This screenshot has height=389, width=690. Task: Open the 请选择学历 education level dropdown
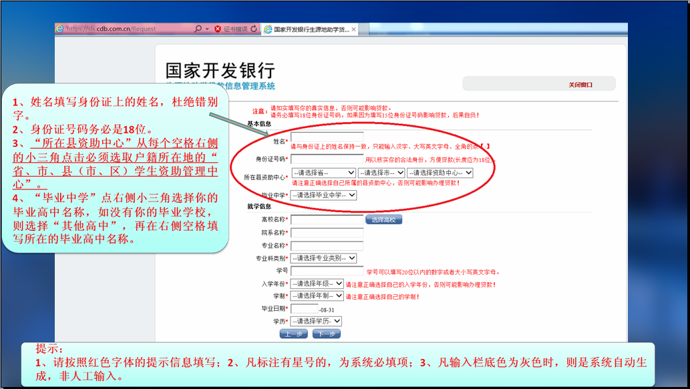click(x=316, y=321)
